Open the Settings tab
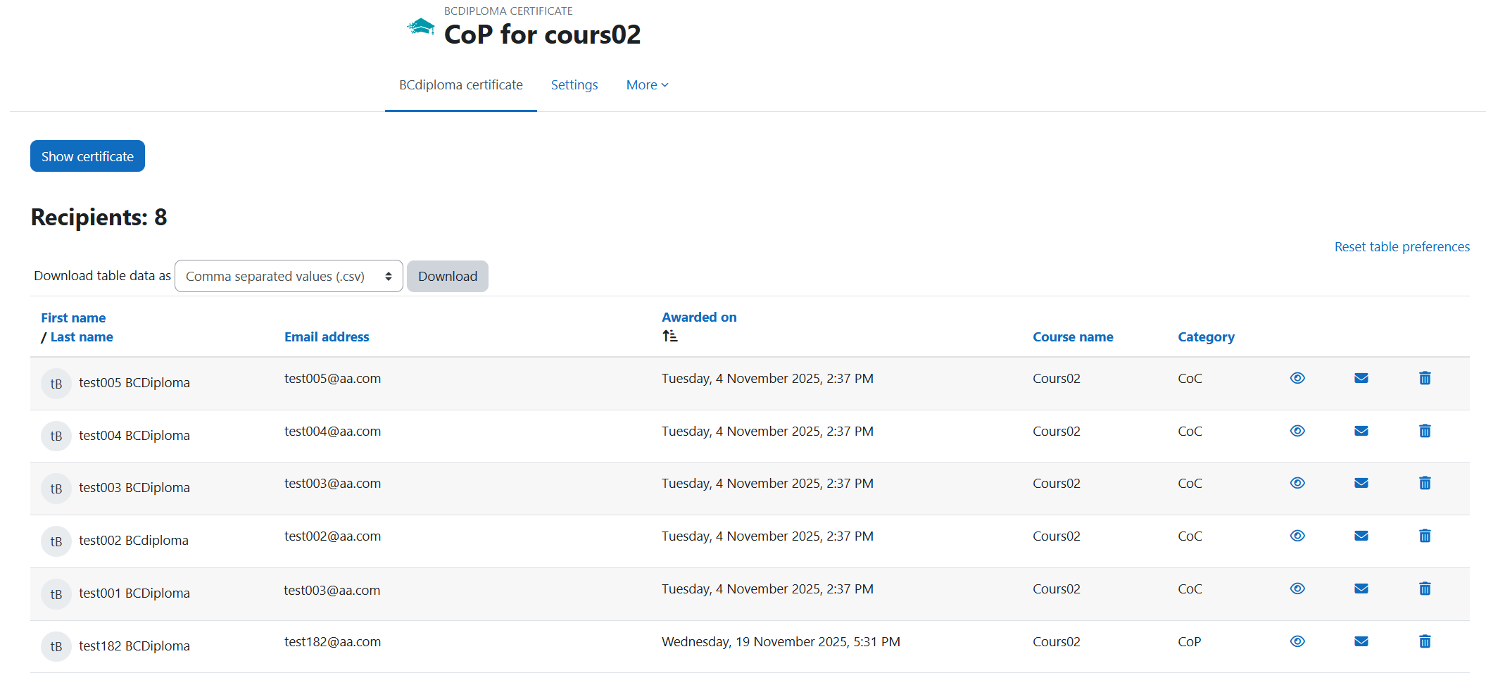Viewport: 1486px width, 673px height. pos(574,84)
